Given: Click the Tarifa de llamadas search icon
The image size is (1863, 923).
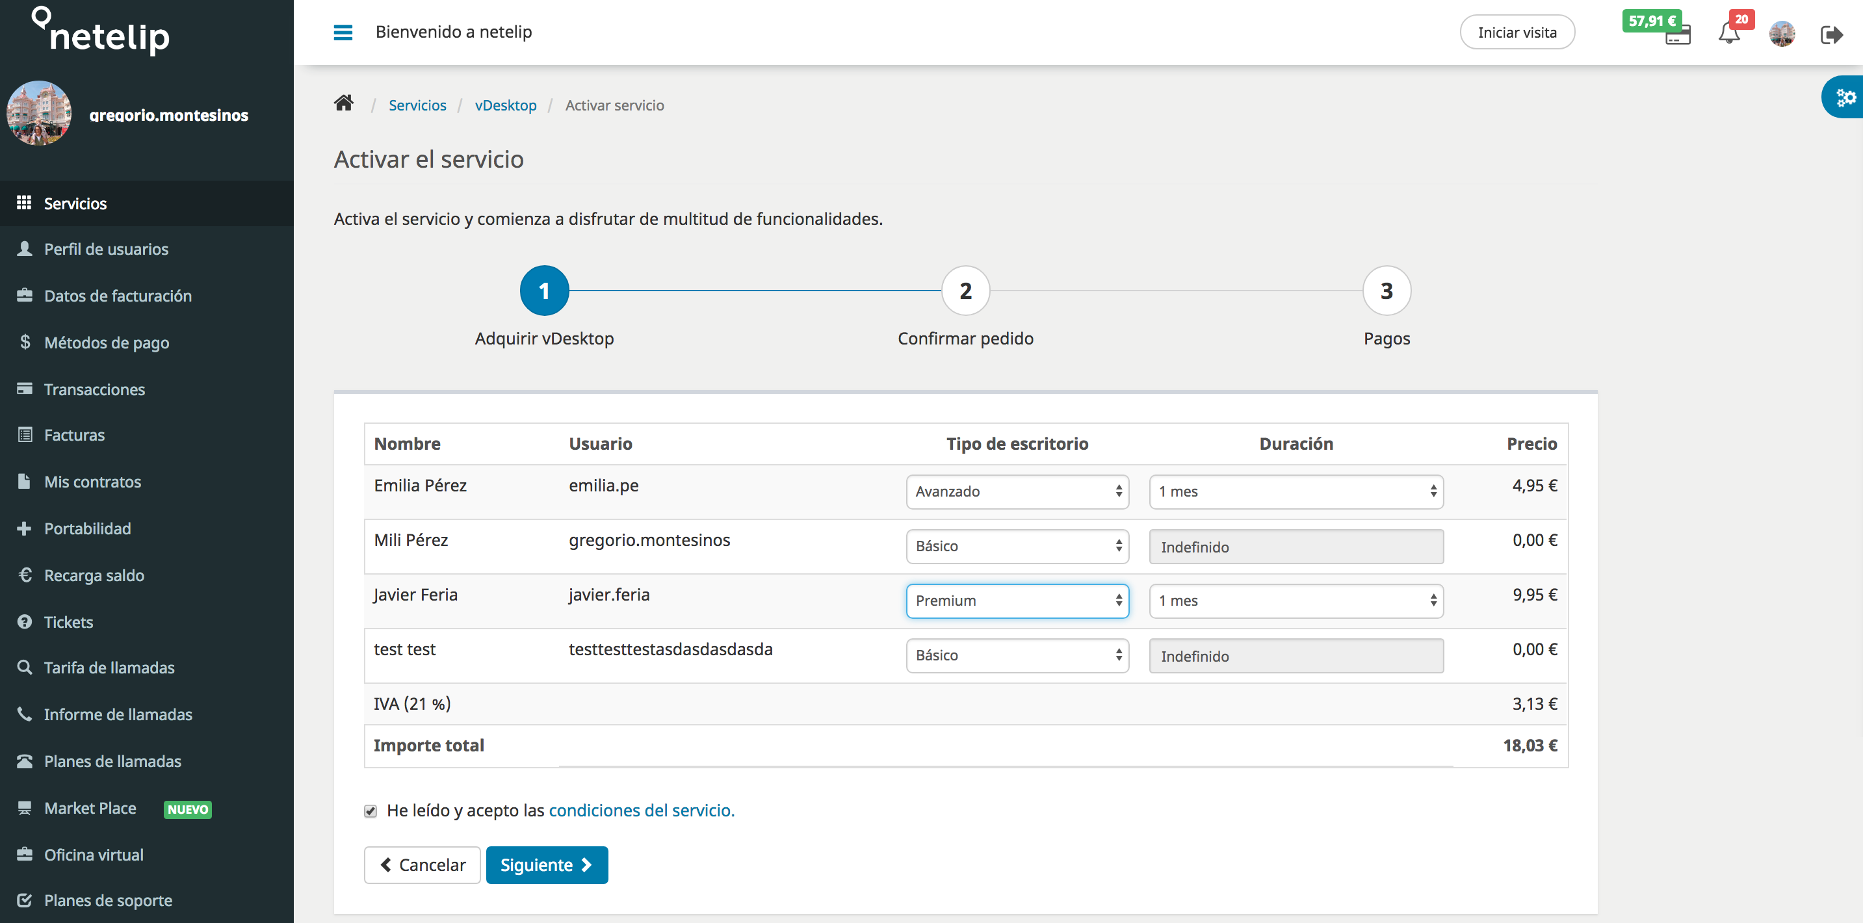Looking at the screenshot, I should click(x=25, y=667).
